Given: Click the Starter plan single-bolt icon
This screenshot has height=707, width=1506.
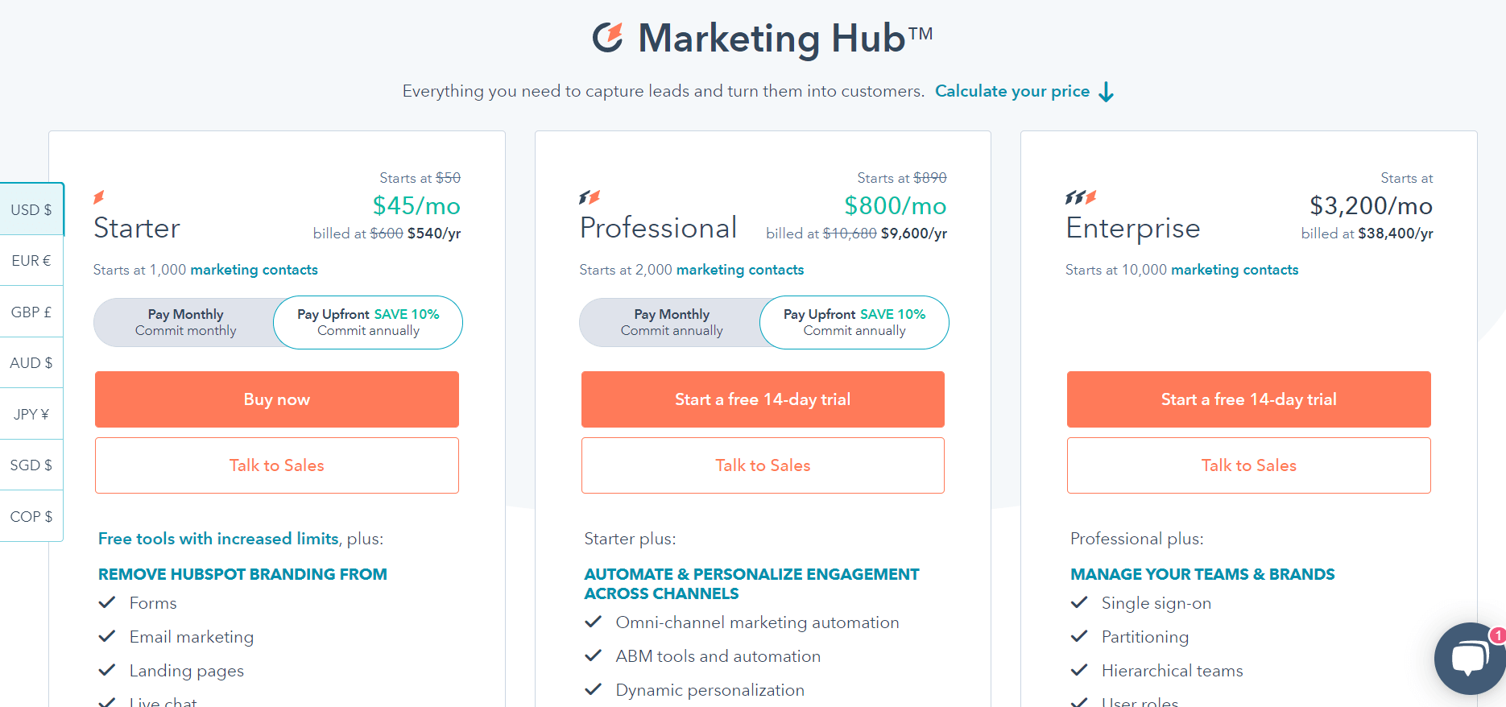Looking at the screenshot, I should (99, 197).
